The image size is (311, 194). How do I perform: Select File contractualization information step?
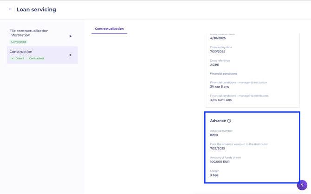click(29, 33)
